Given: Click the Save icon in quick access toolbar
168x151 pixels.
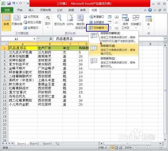Looking at the screenshot, I should pos(9,3).
